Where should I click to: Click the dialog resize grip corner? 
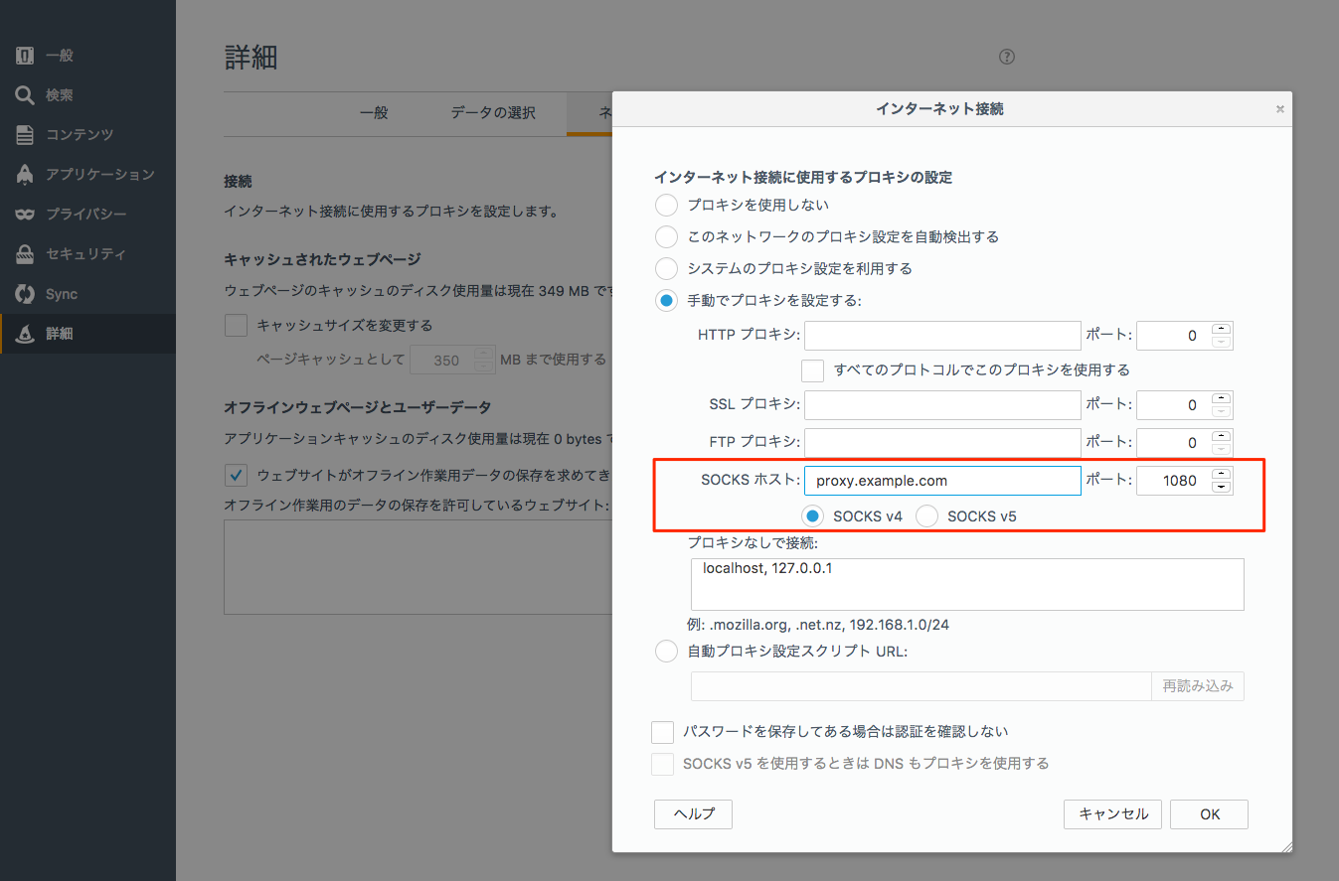click(1286, 845)
